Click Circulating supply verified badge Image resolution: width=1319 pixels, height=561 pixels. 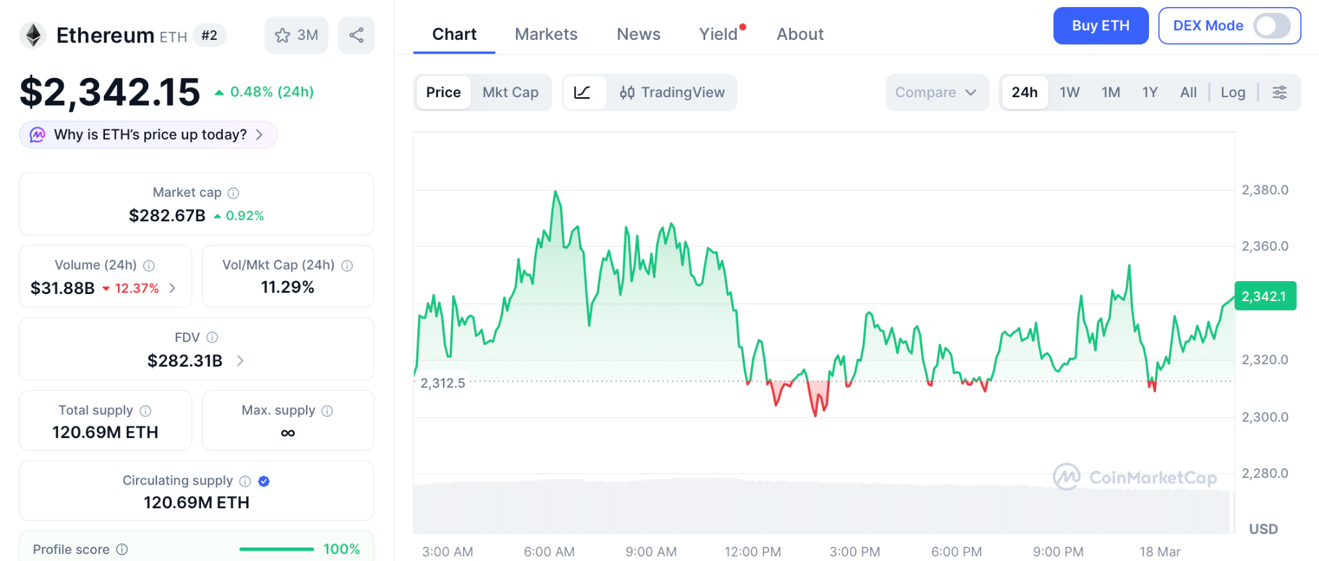(x=264, y=481)
